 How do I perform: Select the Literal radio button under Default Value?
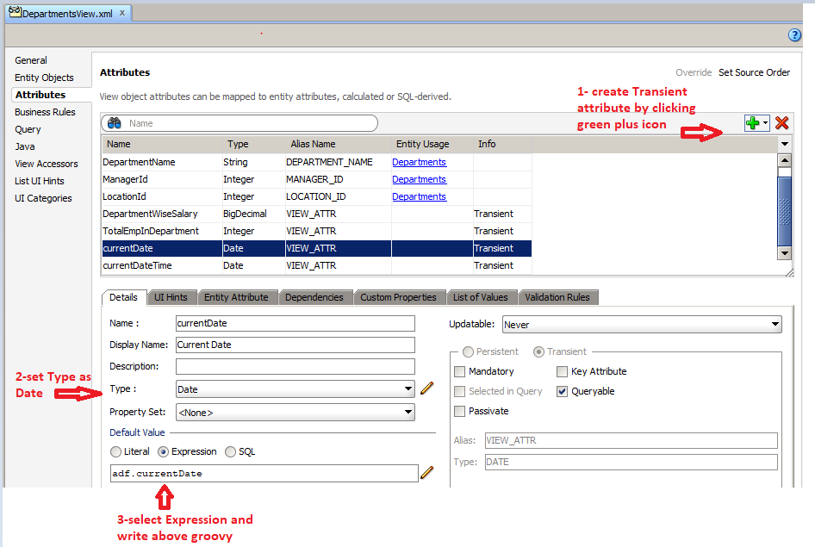pos(116,451)
